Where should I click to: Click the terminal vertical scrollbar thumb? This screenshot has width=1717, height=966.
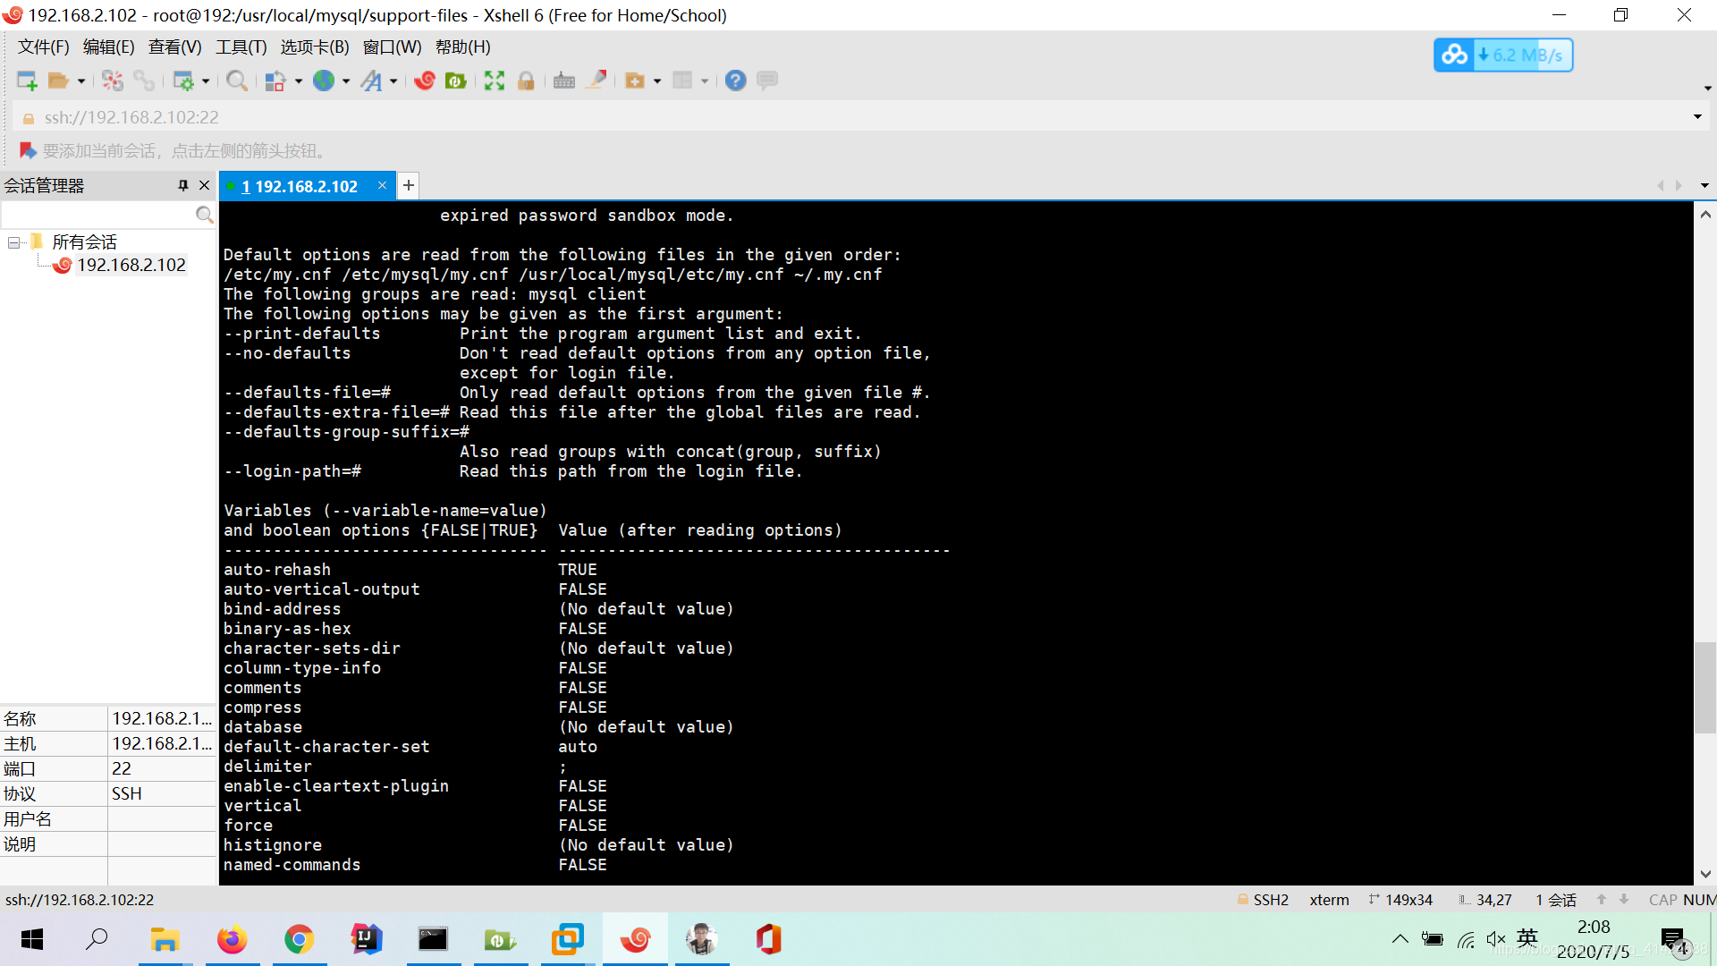click(x=1705, y=687)
